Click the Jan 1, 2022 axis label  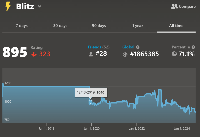137,129
